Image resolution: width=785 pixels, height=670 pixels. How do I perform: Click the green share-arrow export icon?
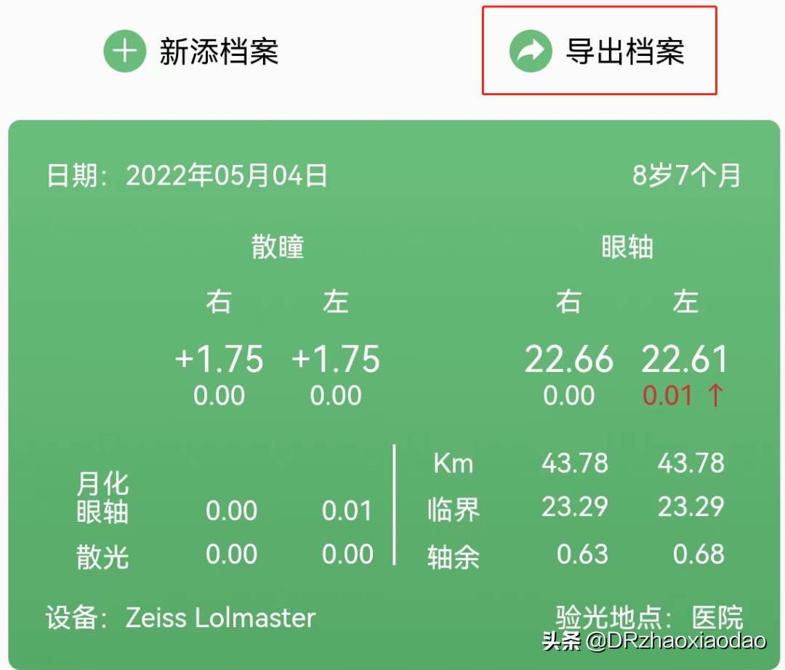(531, 51)
